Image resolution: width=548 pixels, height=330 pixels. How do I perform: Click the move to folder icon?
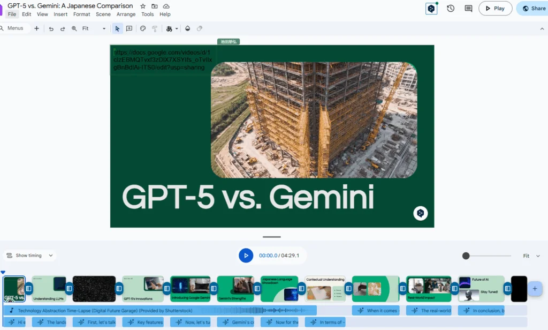click(155, 6)
